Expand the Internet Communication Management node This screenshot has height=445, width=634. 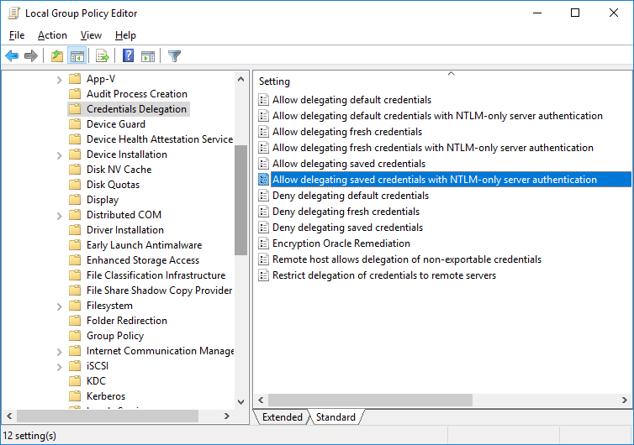click(x=59, y=352)
